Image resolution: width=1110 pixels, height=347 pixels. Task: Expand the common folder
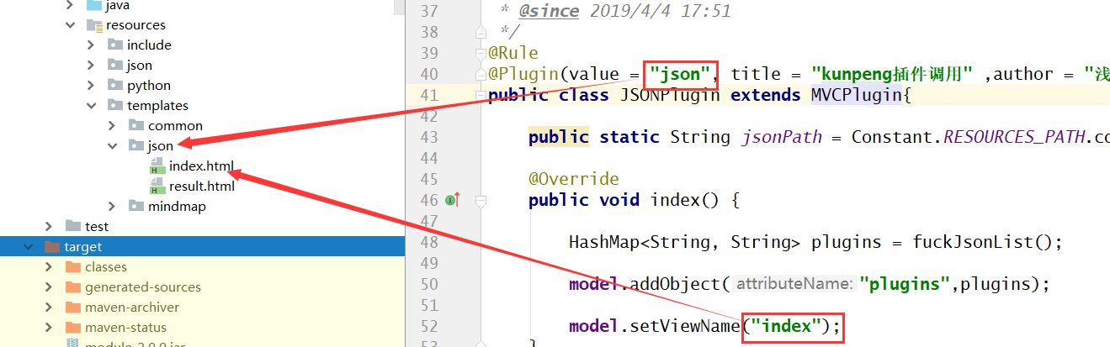click(x=112, y=126)
